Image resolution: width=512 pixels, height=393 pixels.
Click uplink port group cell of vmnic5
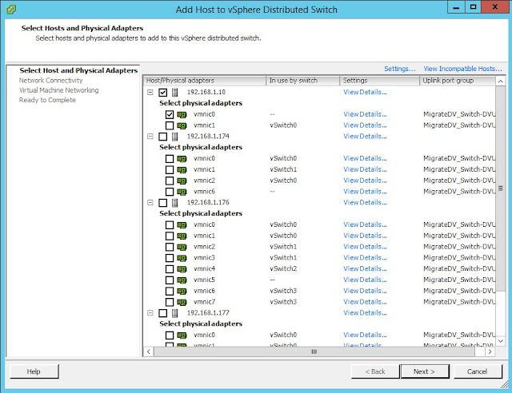(x=459, y=280)
